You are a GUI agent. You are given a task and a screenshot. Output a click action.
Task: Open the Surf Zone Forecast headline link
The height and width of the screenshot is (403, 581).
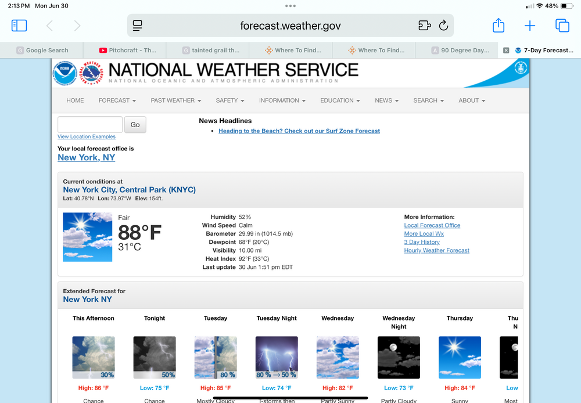point(299,131)
